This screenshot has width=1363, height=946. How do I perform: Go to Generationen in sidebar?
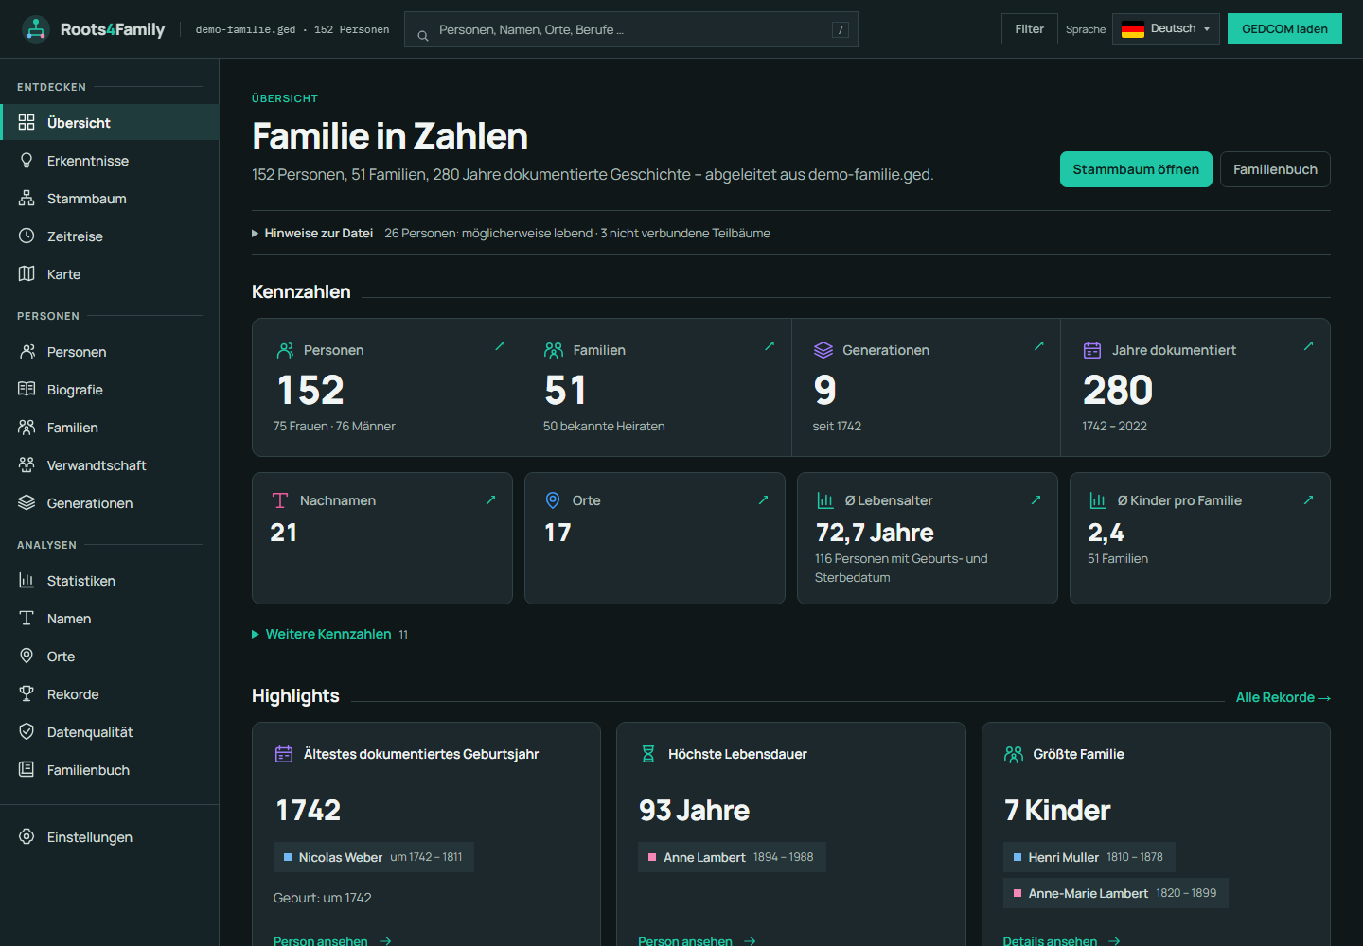[110, 503]
